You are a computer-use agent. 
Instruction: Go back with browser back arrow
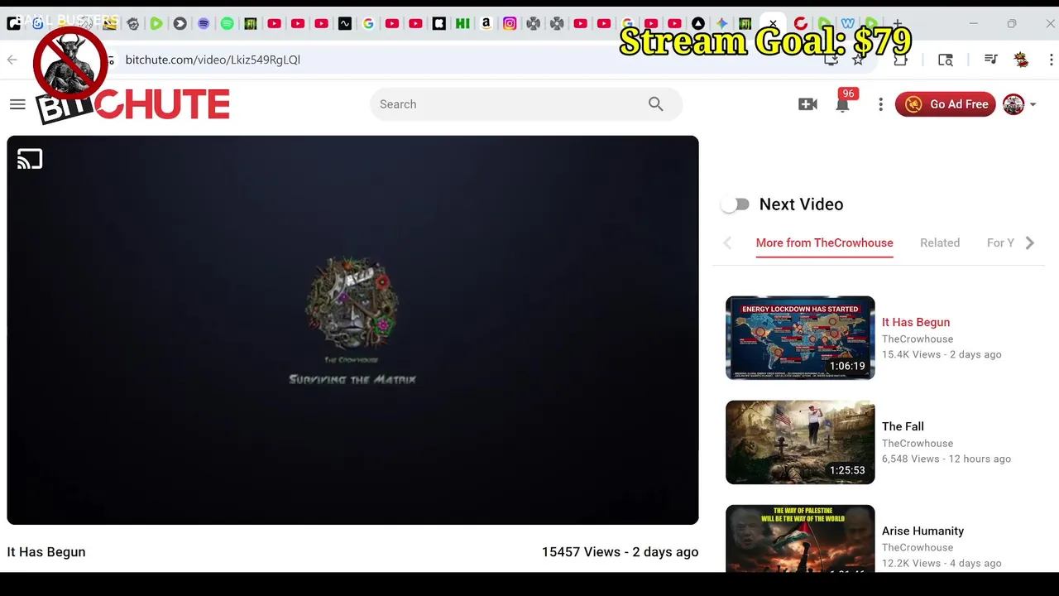click(x=12, y=60)
